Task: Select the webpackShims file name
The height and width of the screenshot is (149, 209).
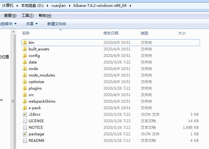Action: (42, 101)
